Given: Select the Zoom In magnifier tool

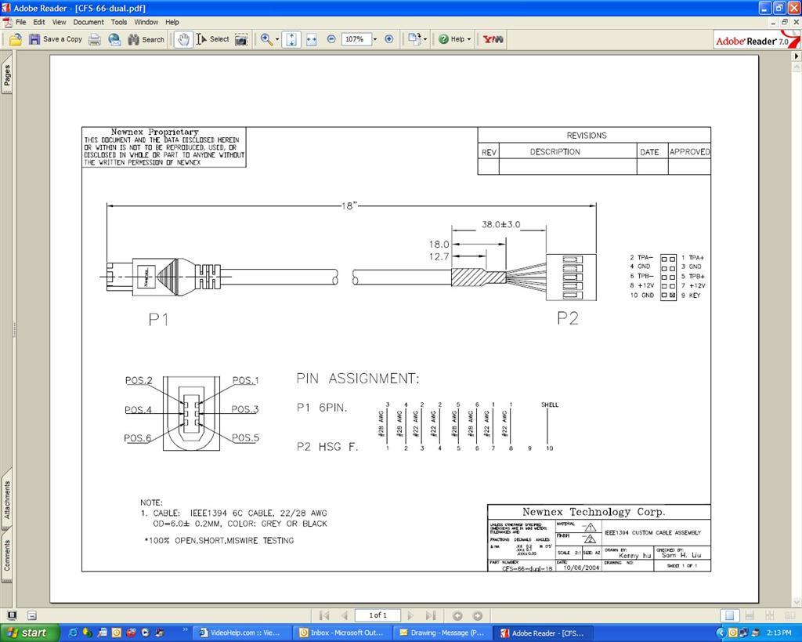Looking at the screenshot, I should tap(266, 39).
